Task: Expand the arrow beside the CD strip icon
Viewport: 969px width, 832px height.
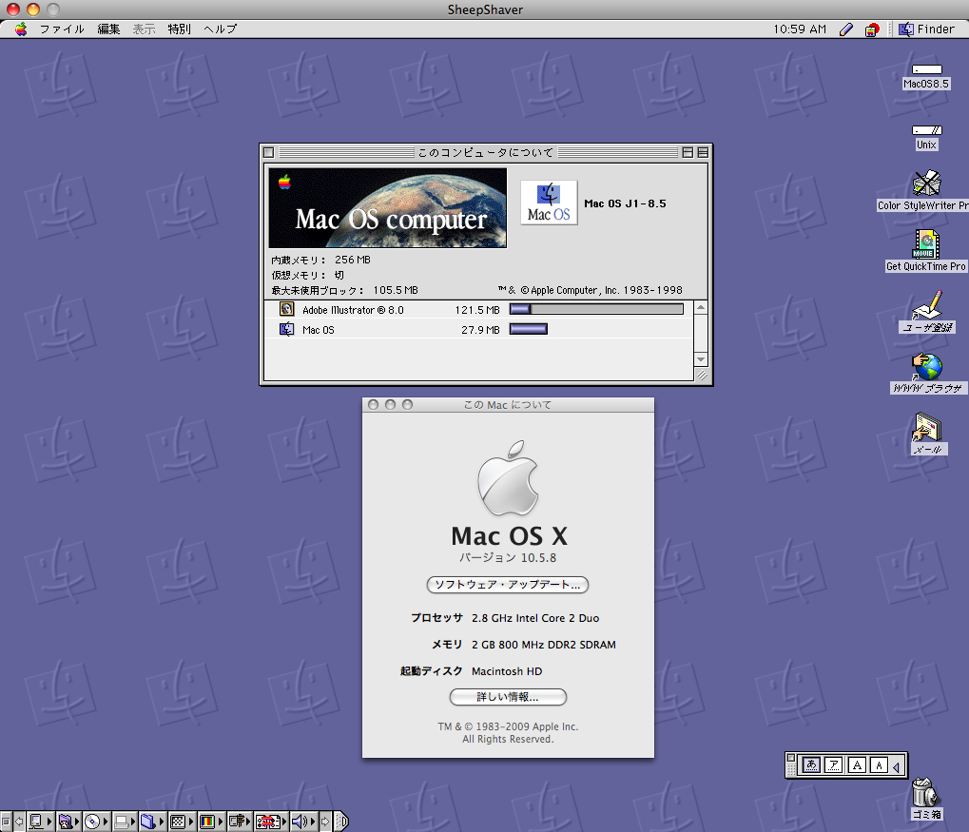Action: (x=106, y=822)
